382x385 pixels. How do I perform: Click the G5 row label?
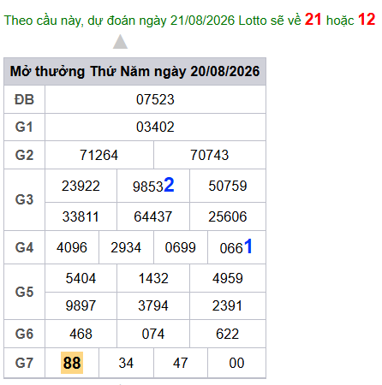pos(24,292)
